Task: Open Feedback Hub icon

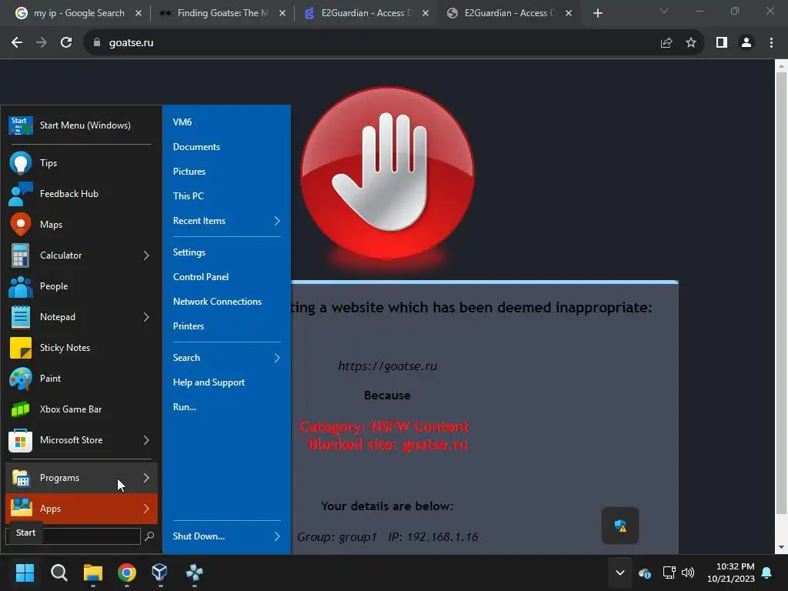Action: point(21,194)
